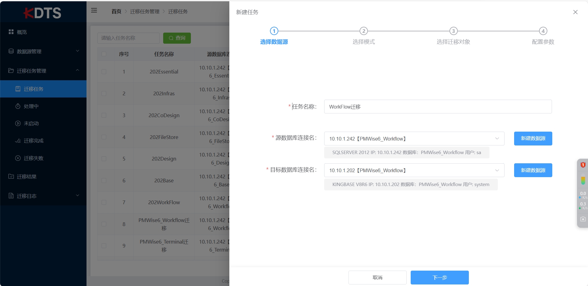Click the 迁移结果 folder icon
Viewport: 588px width, 286px height.
click(x=11, y=176)
